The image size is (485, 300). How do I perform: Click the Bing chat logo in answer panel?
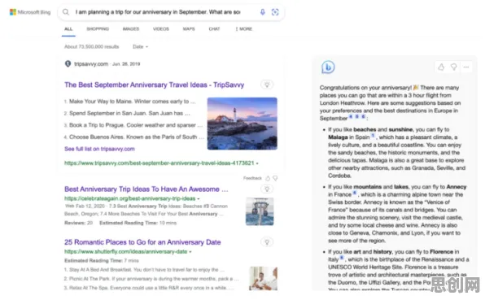tap(328, 67)
